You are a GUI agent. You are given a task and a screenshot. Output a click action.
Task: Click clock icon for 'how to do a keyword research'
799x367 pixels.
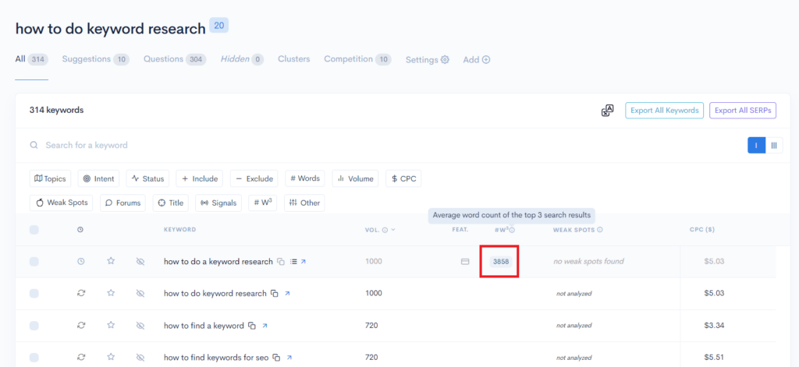[80, 261]
